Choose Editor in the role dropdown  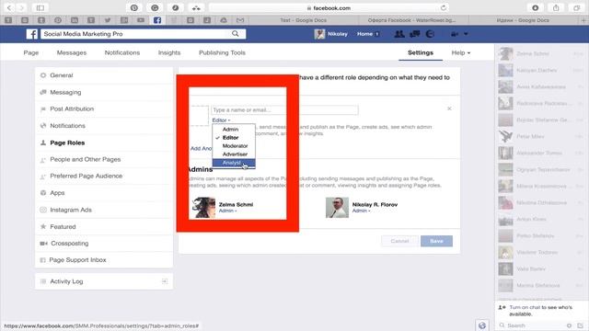point(234,138)
